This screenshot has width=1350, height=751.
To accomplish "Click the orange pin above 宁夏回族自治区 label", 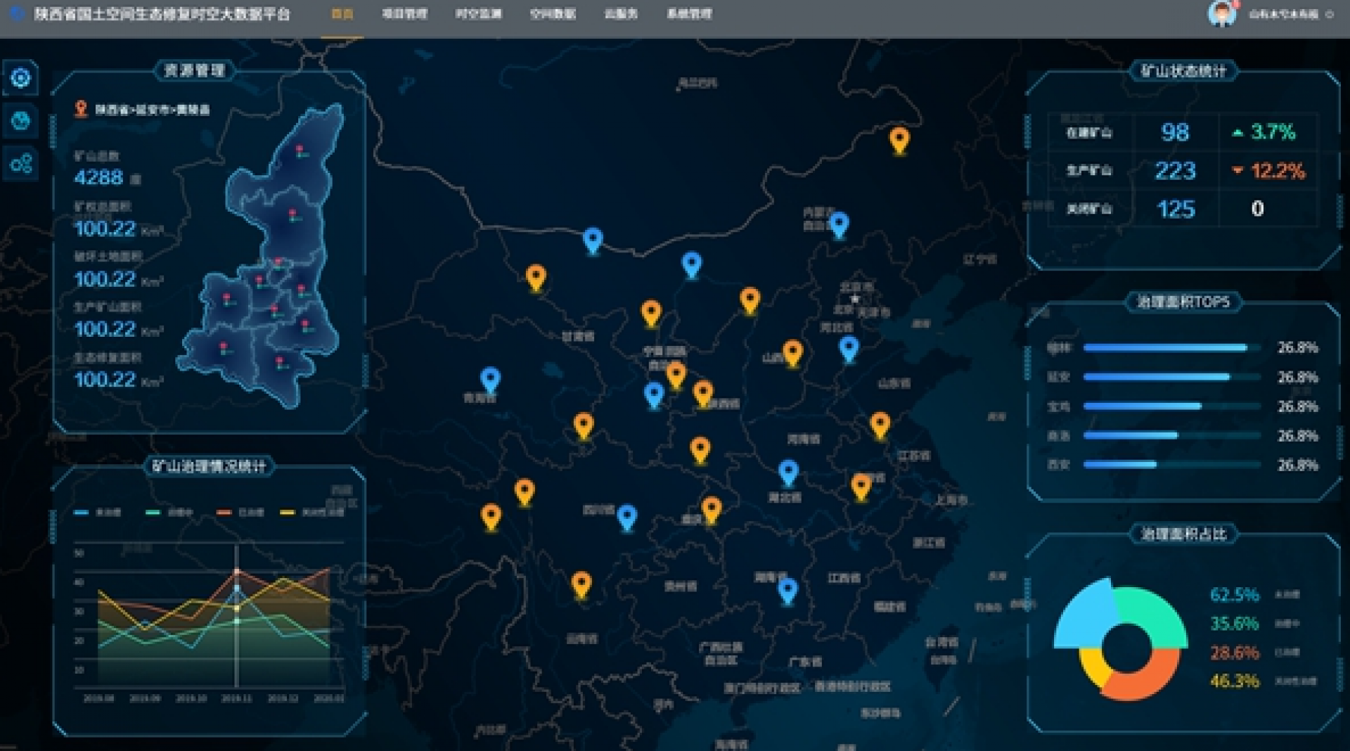I will click(x=651, y=314).
